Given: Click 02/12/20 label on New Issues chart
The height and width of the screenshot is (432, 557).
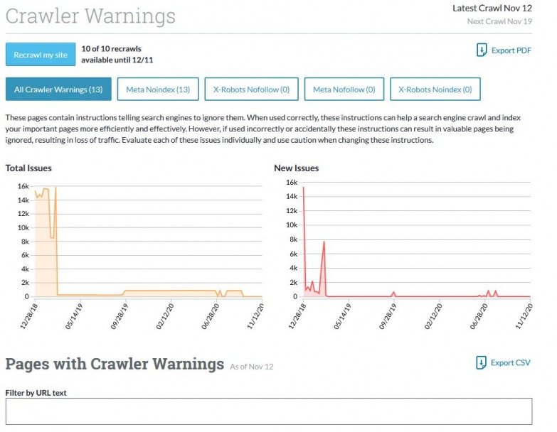Looking at the screenshot, I should 433,316.
